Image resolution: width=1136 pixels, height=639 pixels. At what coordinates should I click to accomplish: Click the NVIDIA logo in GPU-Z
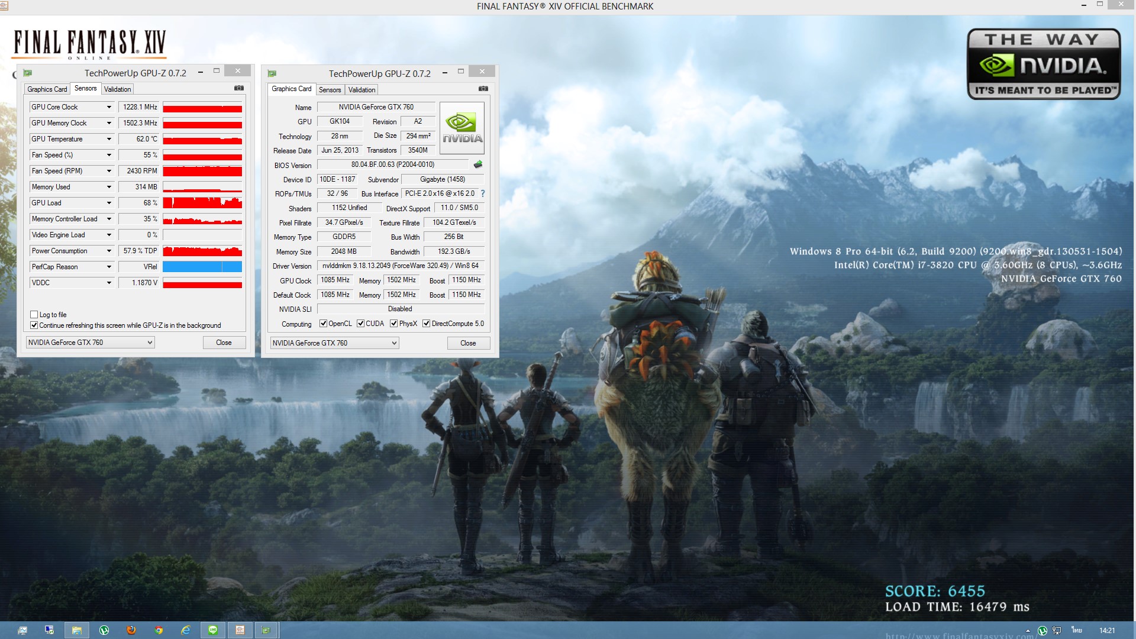coord(462,128)
